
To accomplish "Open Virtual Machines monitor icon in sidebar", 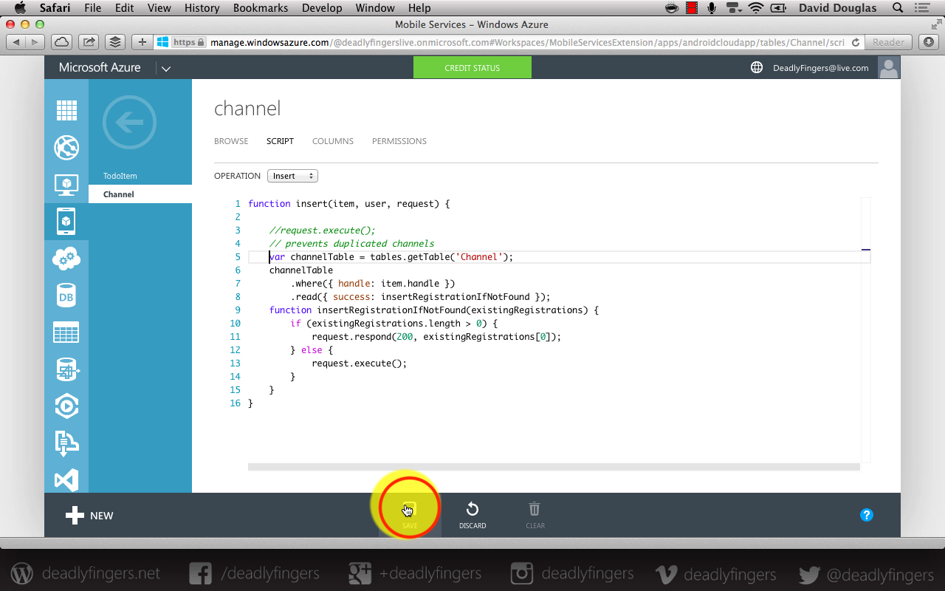I will (x=66, y=185).
